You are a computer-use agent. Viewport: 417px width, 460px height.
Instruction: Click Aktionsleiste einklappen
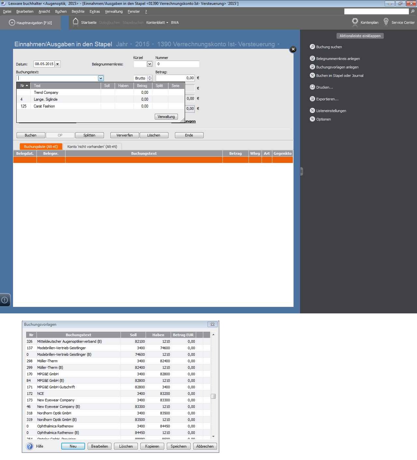coord(360,36)
